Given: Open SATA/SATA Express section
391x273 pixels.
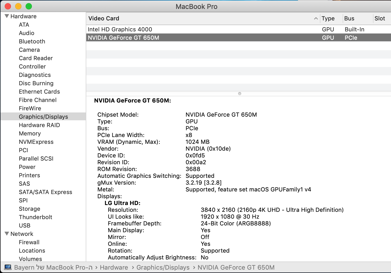Looking at the screenshot, I should tap(45, 192).
